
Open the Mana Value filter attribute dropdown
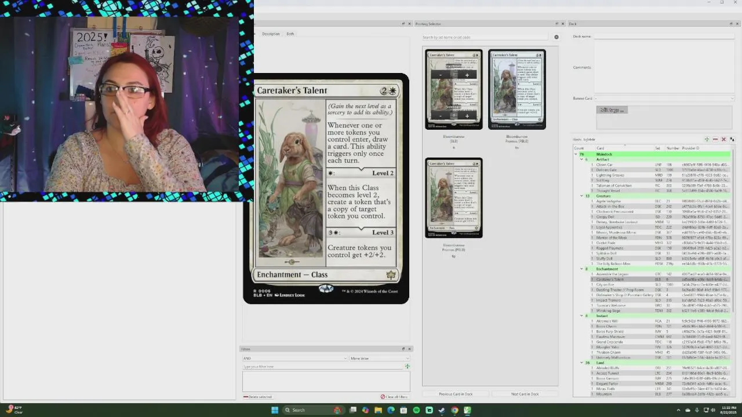(379, 359)
